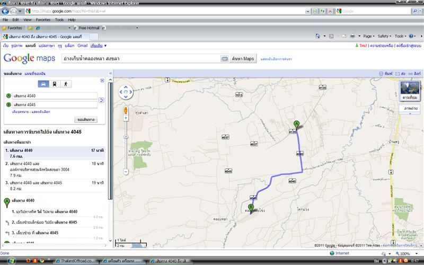Switch to satellite view thumbnail
The height and width of the screenshot is (265, 424).
click(x=410, y=91)
